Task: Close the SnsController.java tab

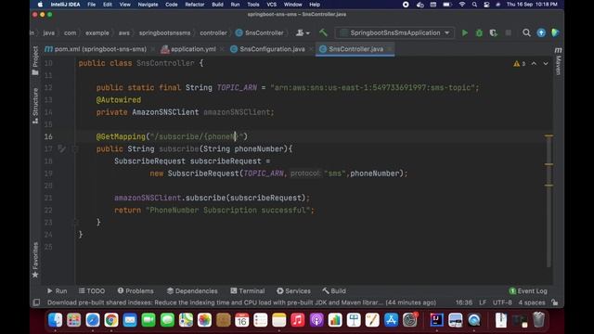Action: (389, 49)
